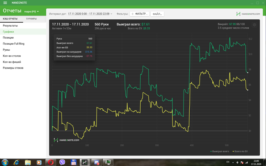Expand the date interval dropdown arrow

click(x=111, y=14)
